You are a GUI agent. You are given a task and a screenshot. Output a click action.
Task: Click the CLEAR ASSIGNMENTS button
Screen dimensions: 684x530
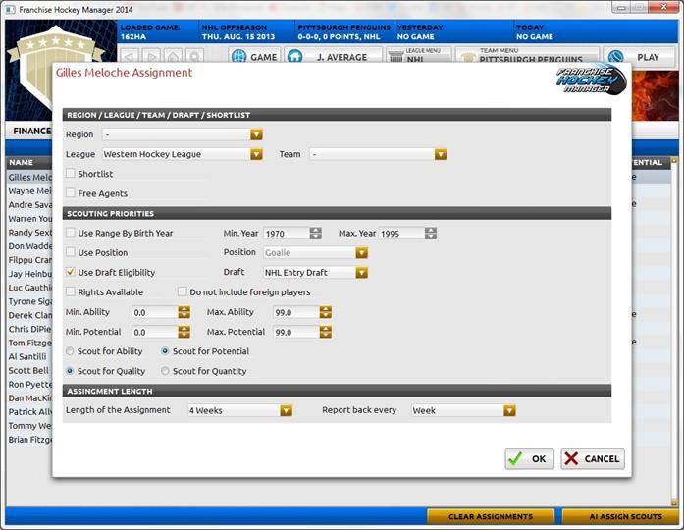click(x=491, y=516)
